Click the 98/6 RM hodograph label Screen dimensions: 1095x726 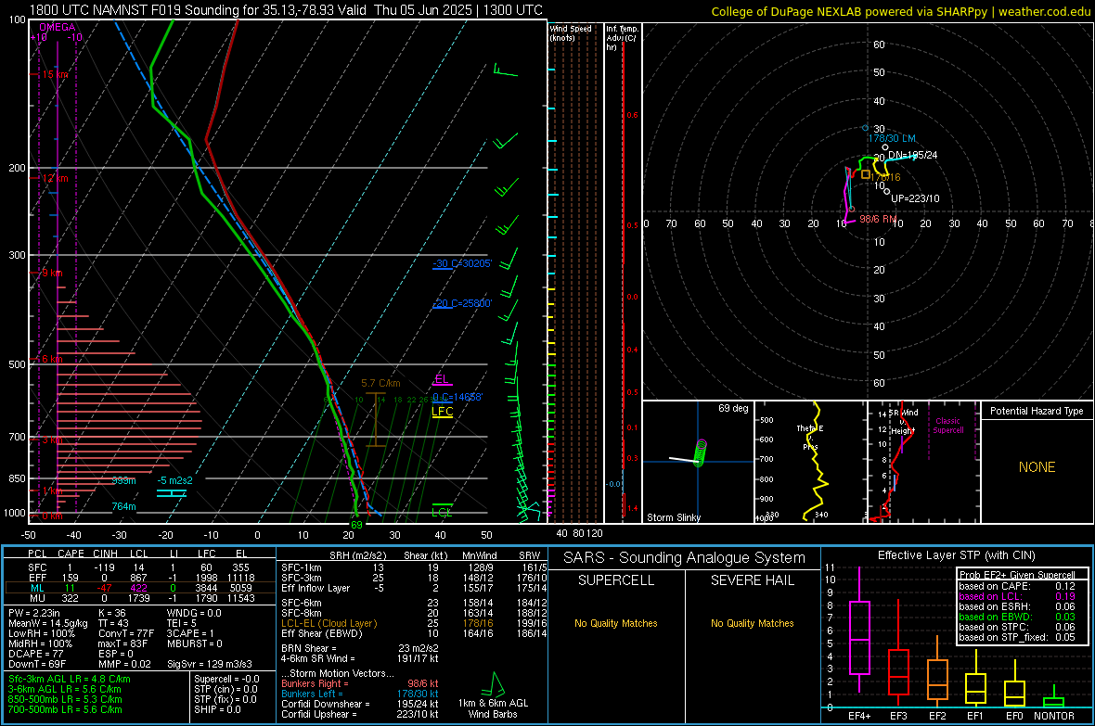click(878, 219)
